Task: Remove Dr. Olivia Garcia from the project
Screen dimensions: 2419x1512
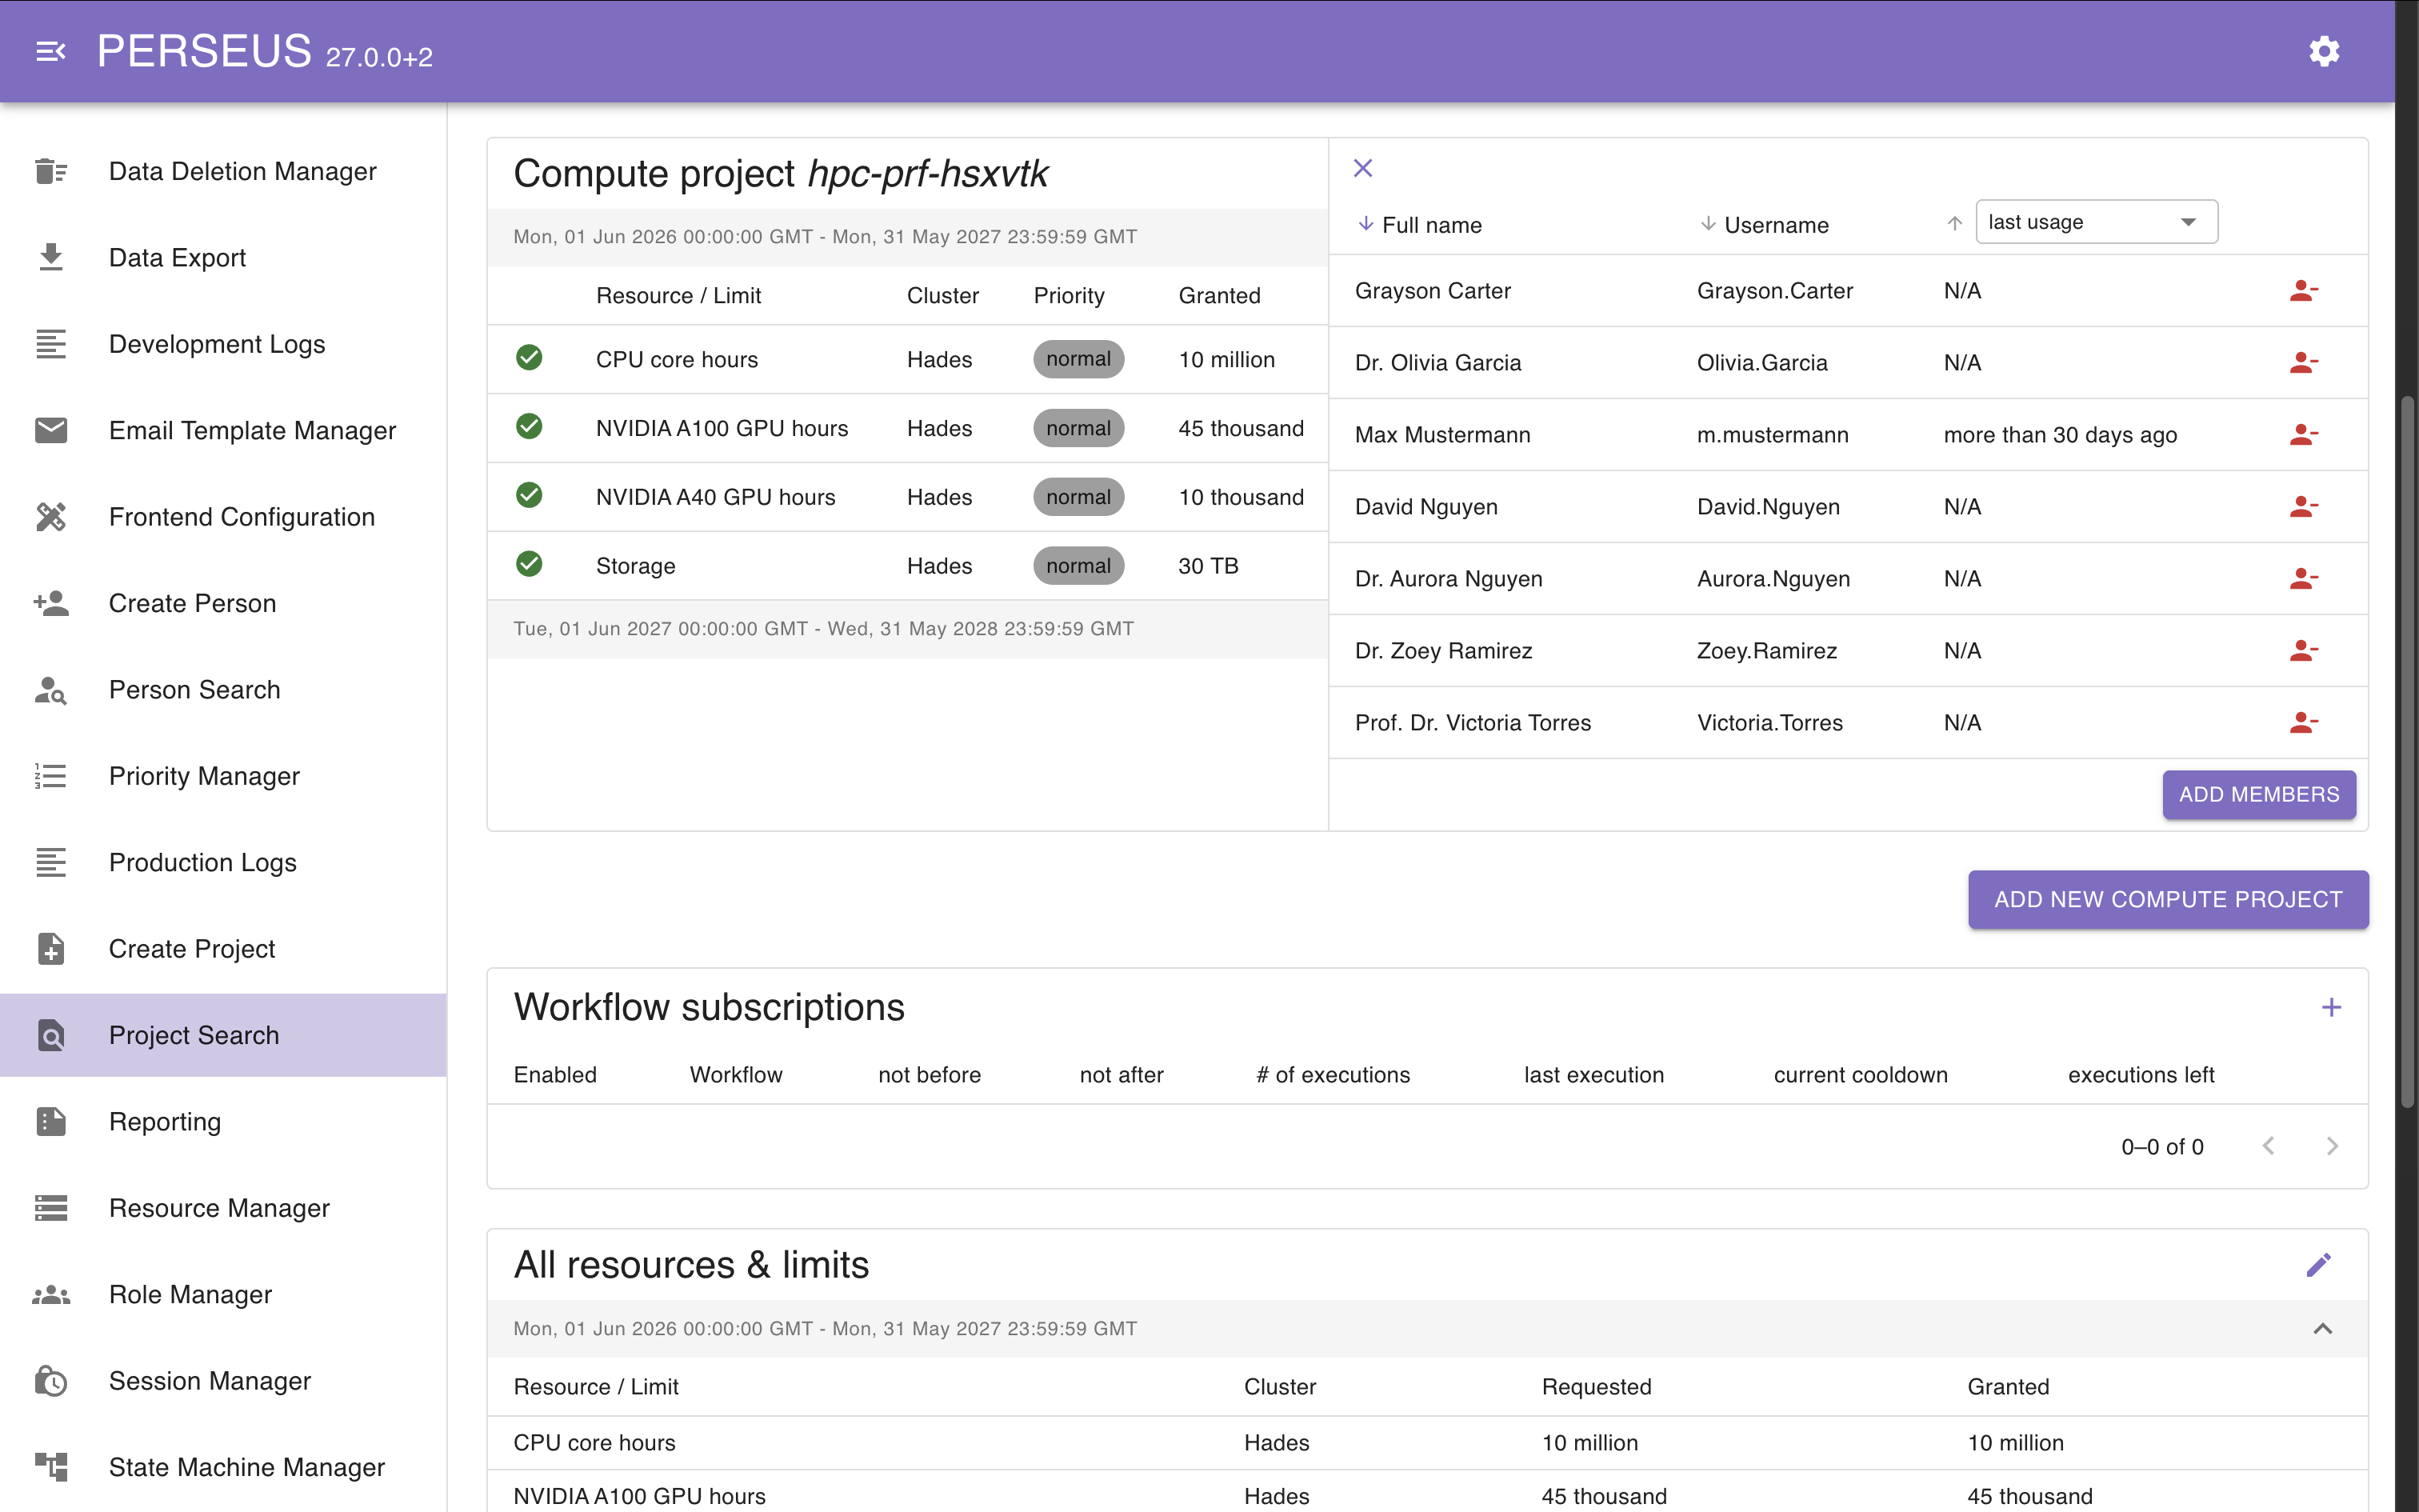Action: 2303,363
